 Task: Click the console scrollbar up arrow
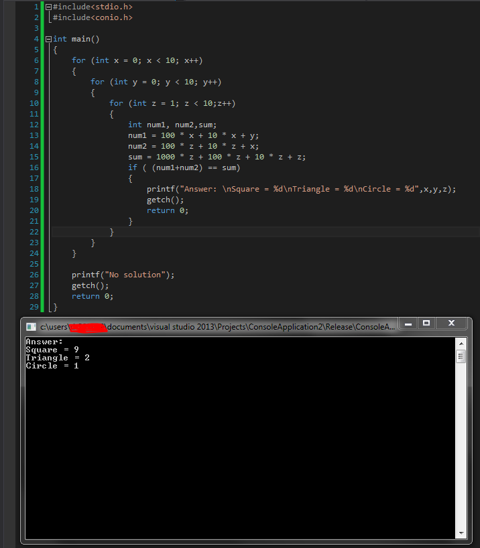point(461,344)
